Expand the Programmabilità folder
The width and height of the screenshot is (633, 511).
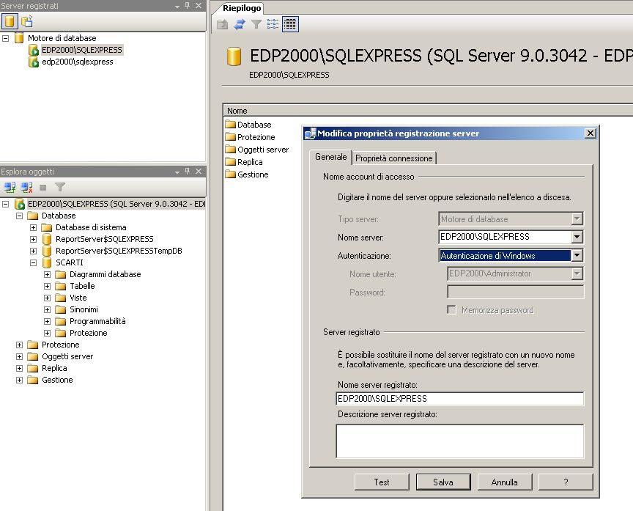[x=47, y=321]
